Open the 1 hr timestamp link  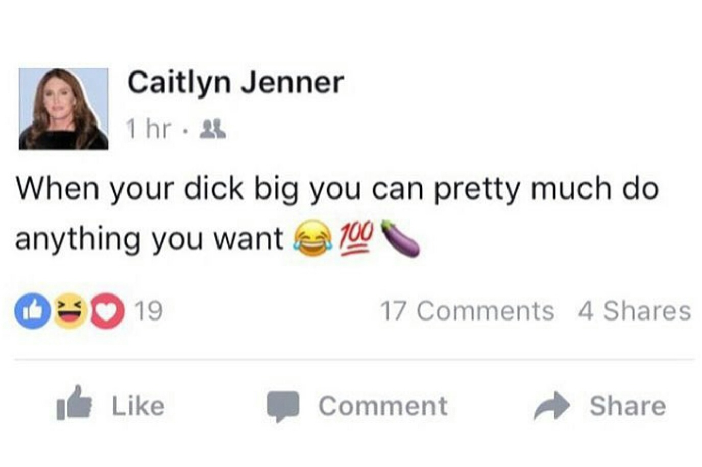point(149,129)
